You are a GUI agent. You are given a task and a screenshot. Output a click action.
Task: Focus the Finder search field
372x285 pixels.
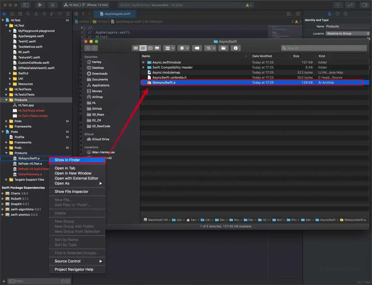click(x=324, y=48)
